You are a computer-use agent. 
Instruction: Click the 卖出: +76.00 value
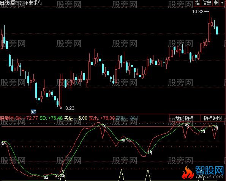[102, 118]
